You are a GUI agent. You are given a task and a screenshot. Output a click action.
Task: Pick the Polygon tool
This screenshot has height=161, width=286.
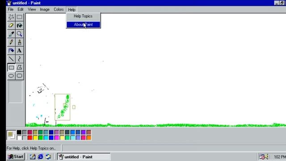tap(19, 68)
